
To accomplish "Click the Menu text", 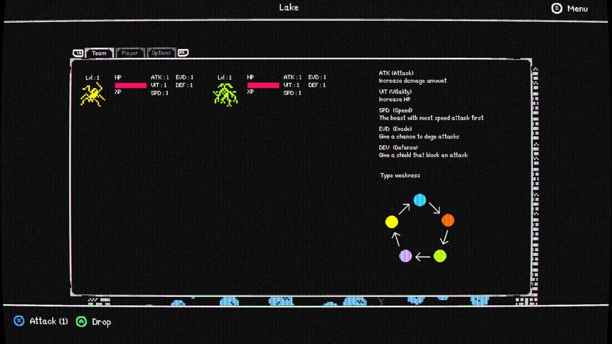I will 578,9.
